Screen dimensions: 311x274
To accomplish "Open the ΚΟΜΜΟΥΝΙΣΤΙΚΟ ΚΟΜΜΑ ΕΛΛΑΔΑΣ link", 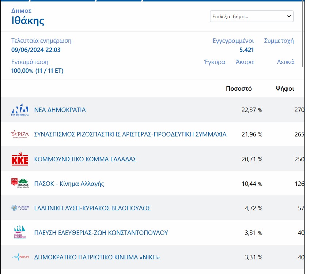I will pos(85,159).
